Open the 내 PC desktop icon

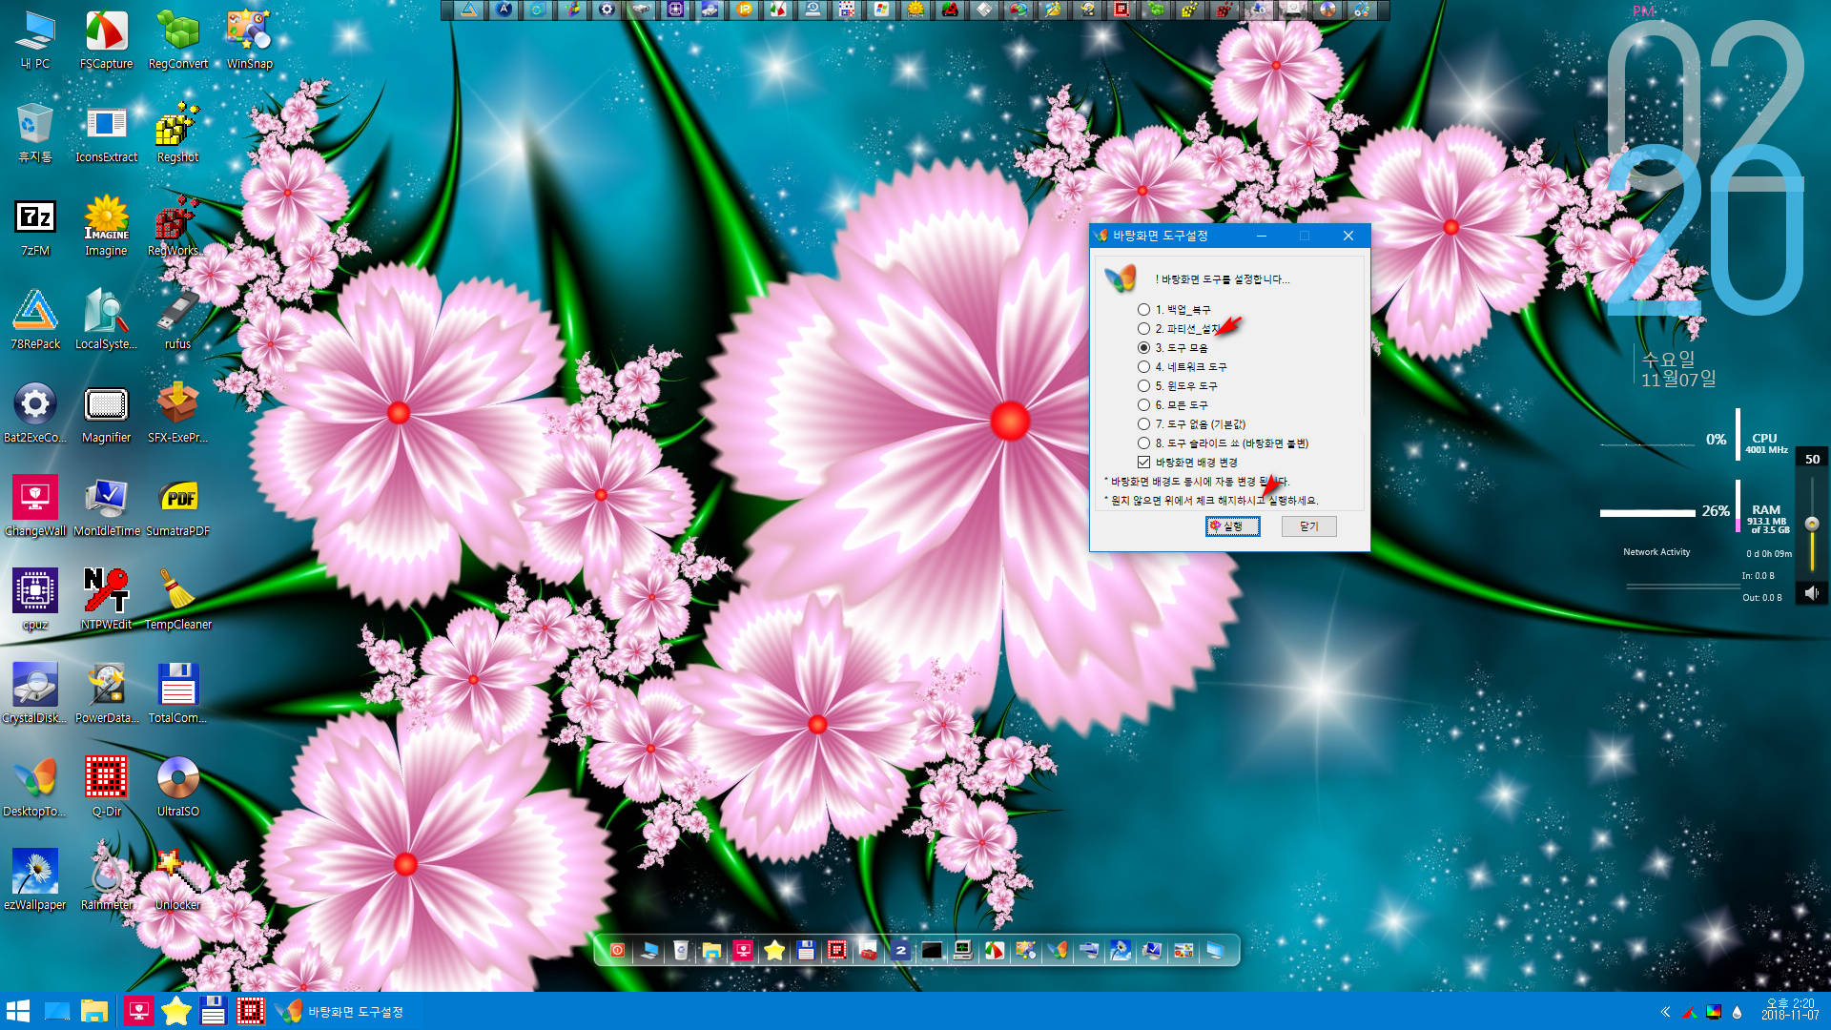click(35, 40)
